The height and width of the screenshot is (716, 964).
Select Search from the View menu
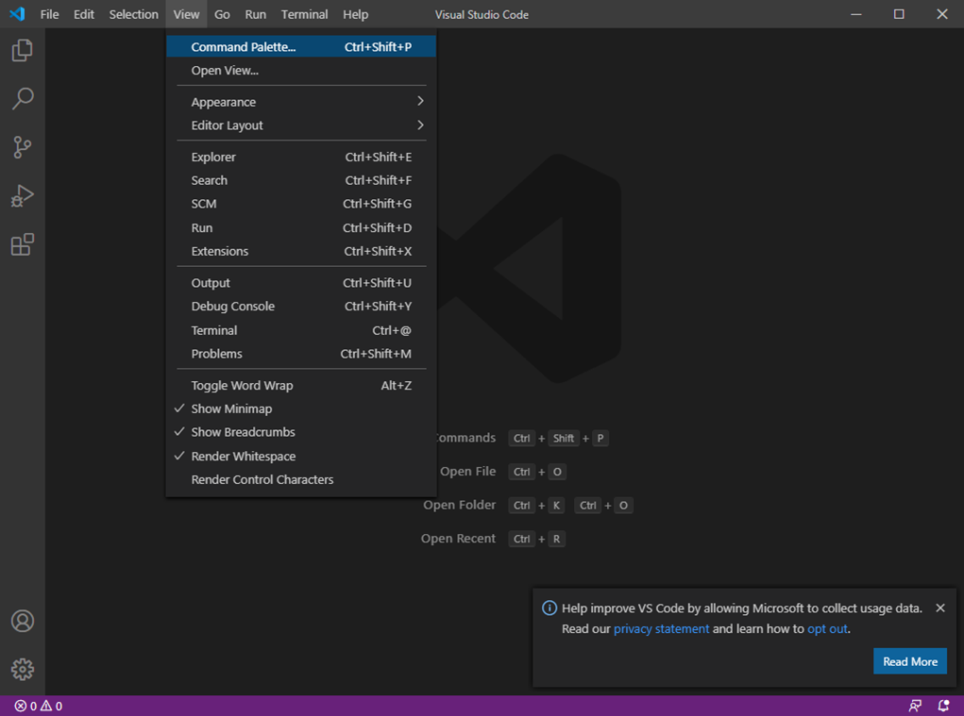click(301, 180)
